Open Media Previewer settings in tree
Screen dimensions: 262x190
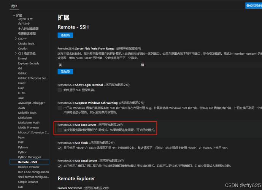coord(29,127)
